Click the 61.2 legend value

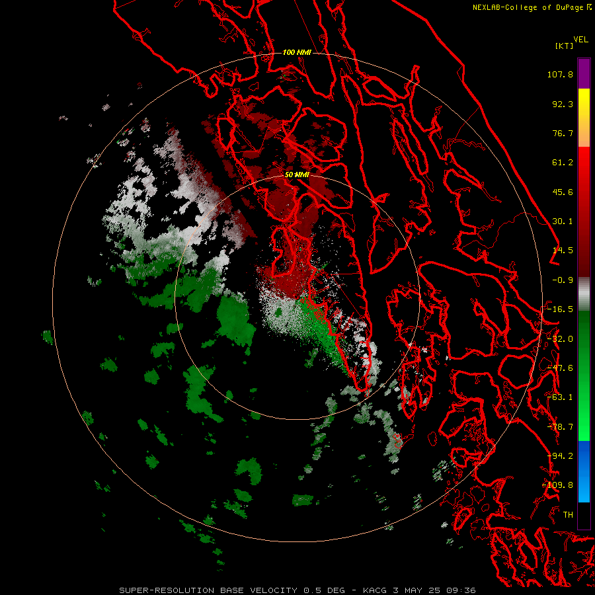[x=563, y=163]
